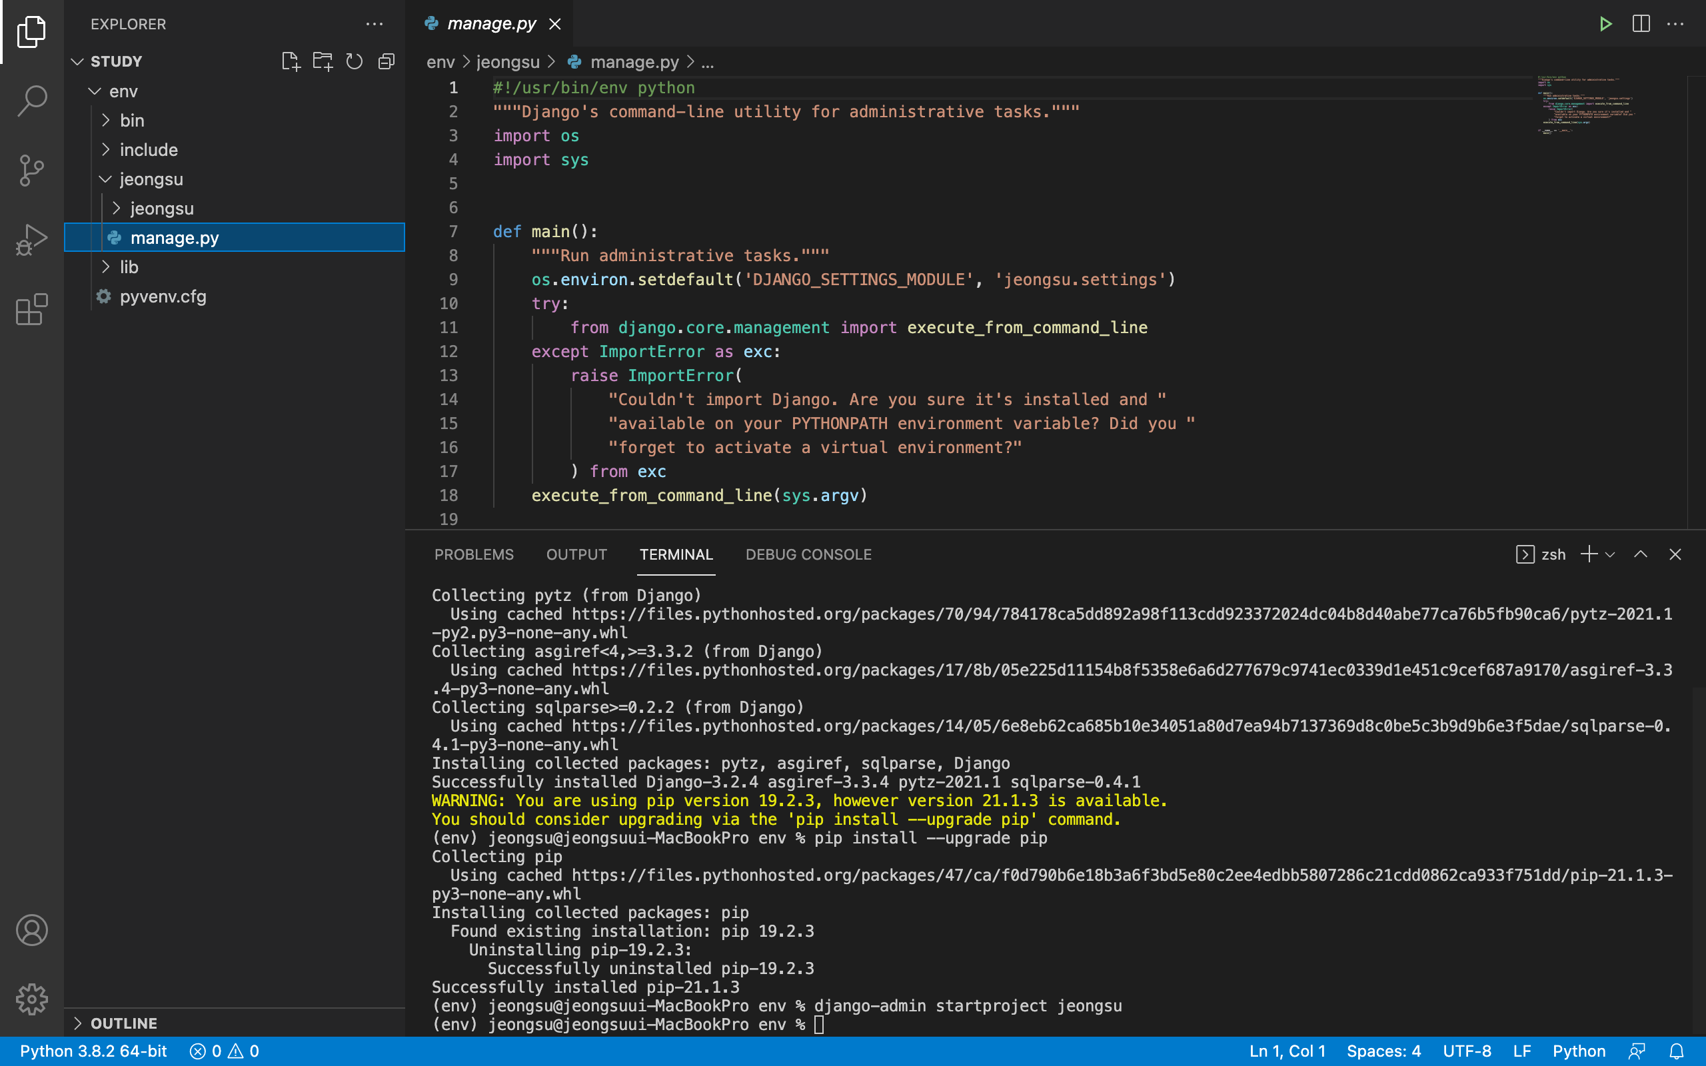Open the new terminal launch profile dropdown
This screenshot has height=1066, width=1706.
click(1610, 554)
